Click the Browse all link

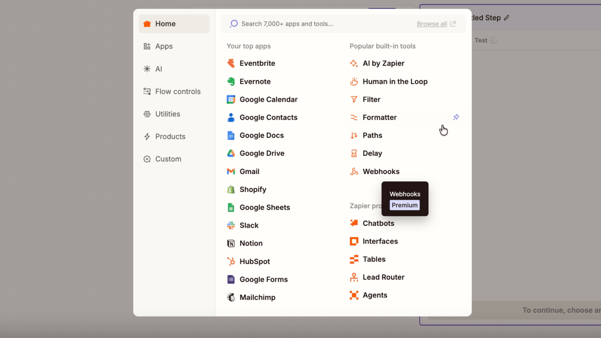[x=436, y=24]
